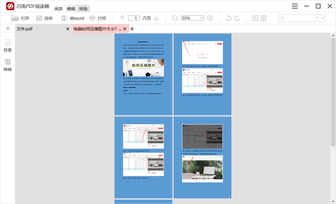Screen dimensions: 336x204
Task: Switch to two-page view layout
Action: (264, 18)
